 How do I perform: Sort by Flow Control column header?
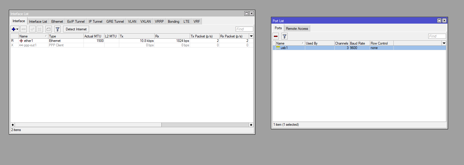tap(382, 43)
